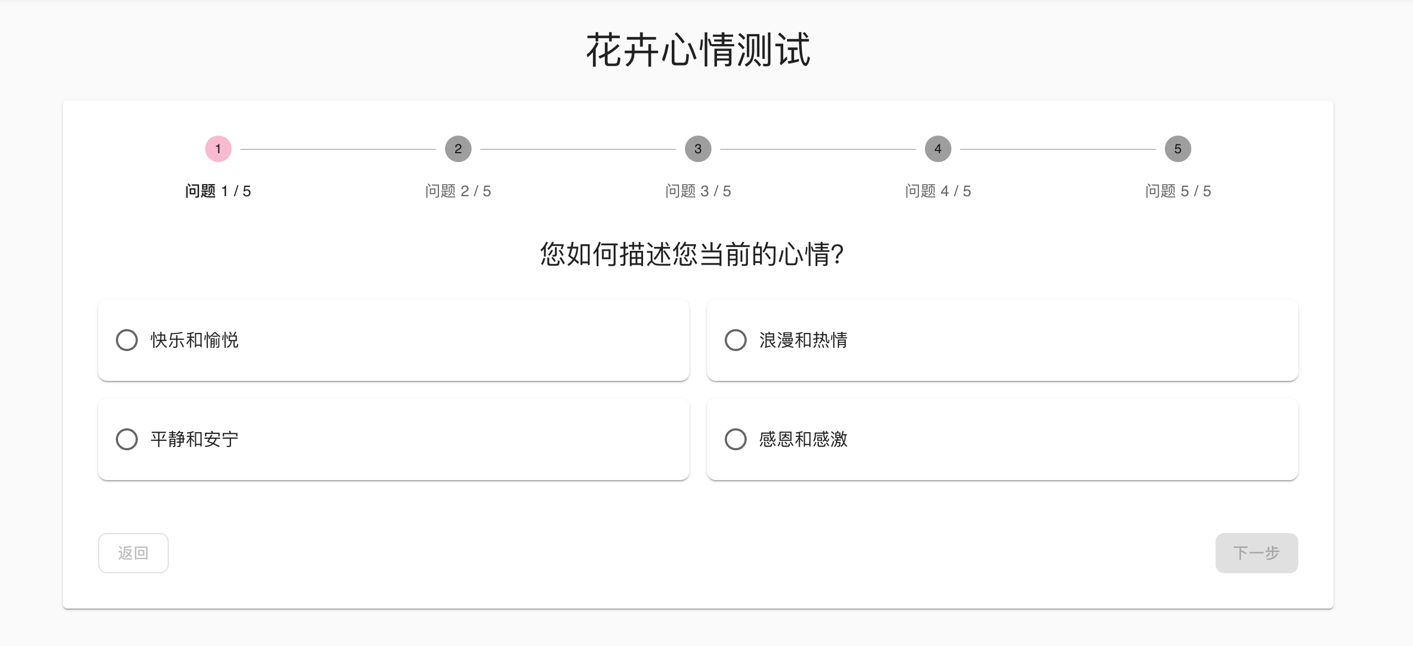Click the step 2 circle icon
This screenshot has height=646, width=1413.
[458, 149]
